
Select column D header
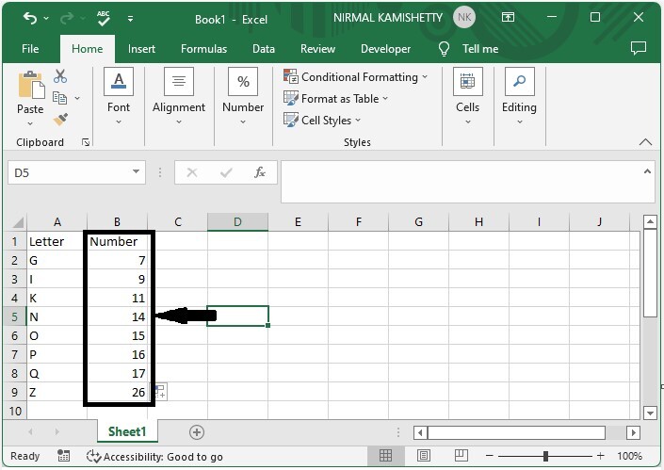tap(237, 222)
